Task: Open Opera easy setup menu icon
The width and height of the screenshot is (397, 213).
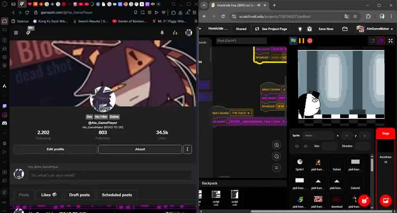Action: point(194,12)
